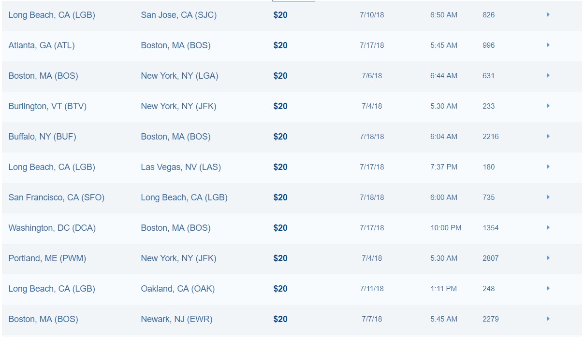Click the 7/11/18 date for Oakland flight
This screenshot has width=584, height=337.
click(372, 289)
